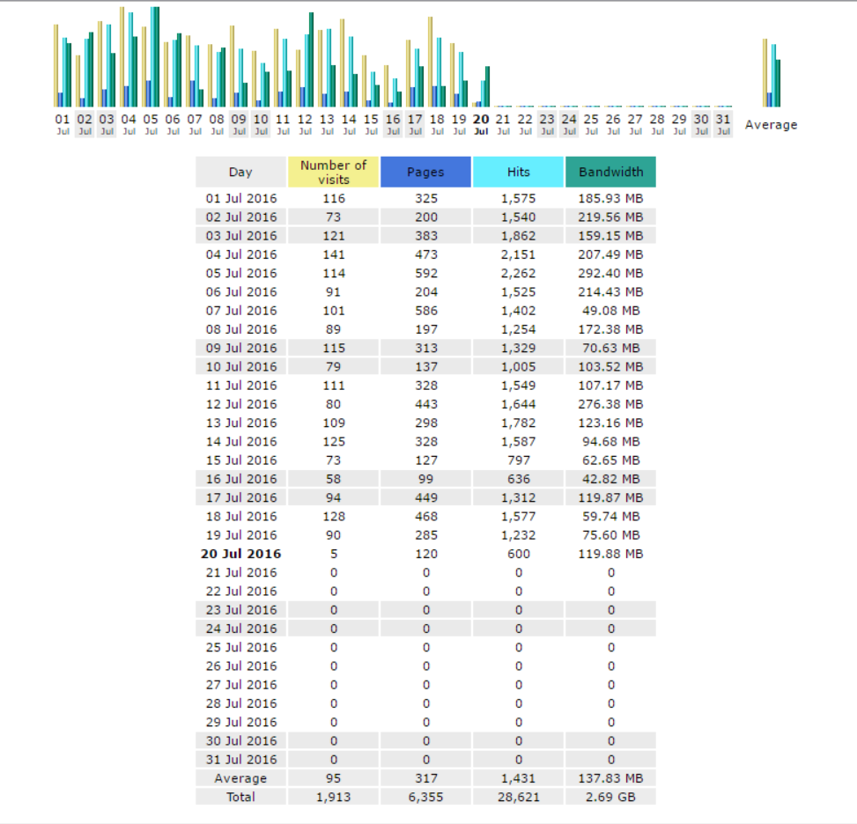This screenshot has width=857, height=824.
Task: Select bandwidth '49.08 MB' for 07 Jul
Action: 610,311
